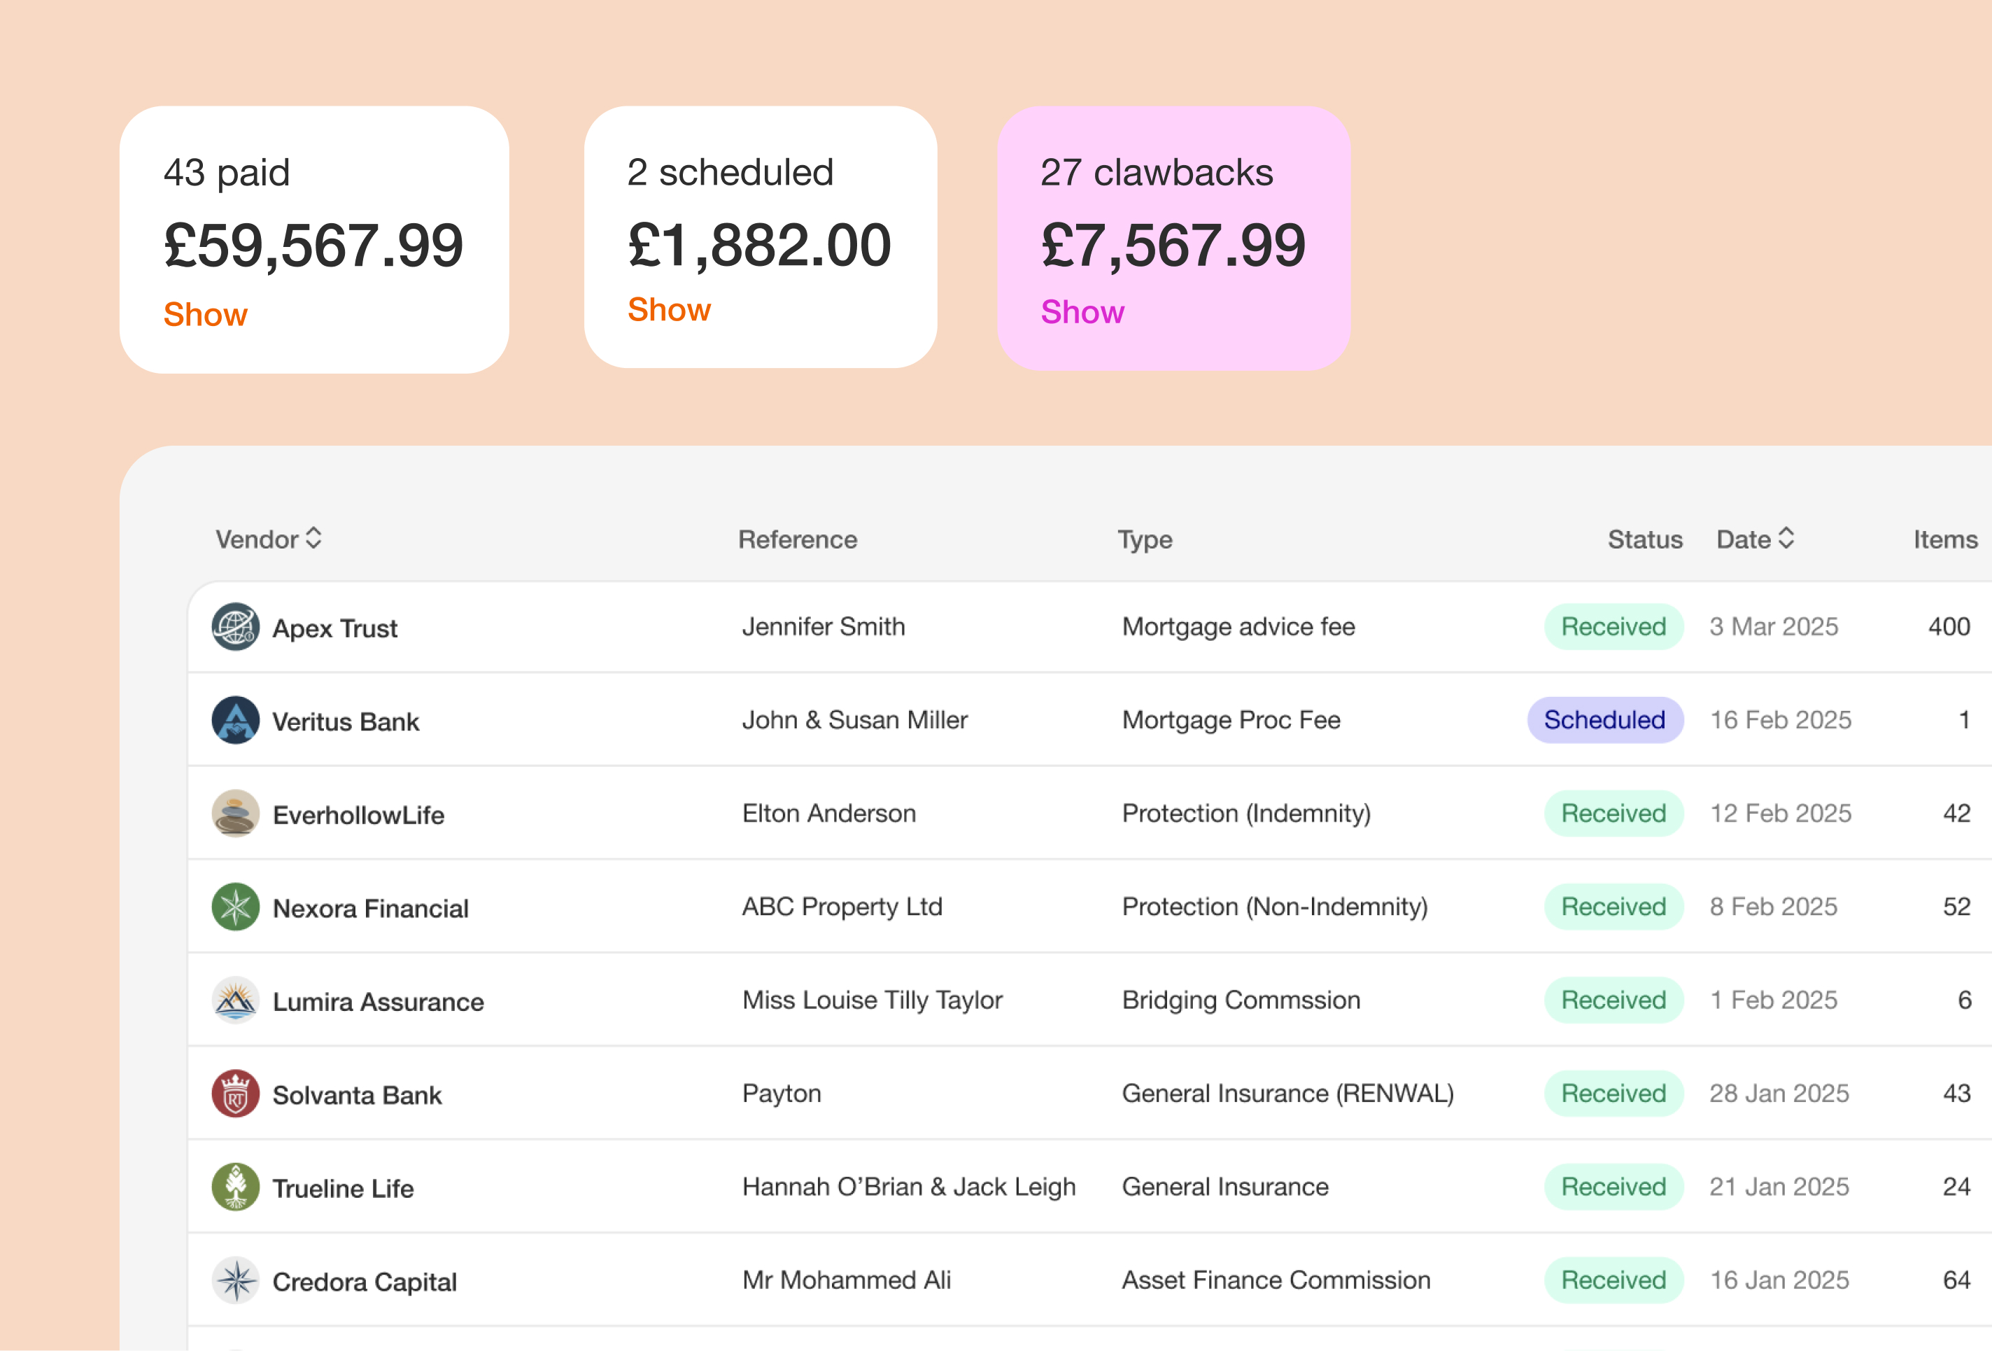Click the Items column header
The width and height of the screenshot is (1992, 1351).
1945,539
